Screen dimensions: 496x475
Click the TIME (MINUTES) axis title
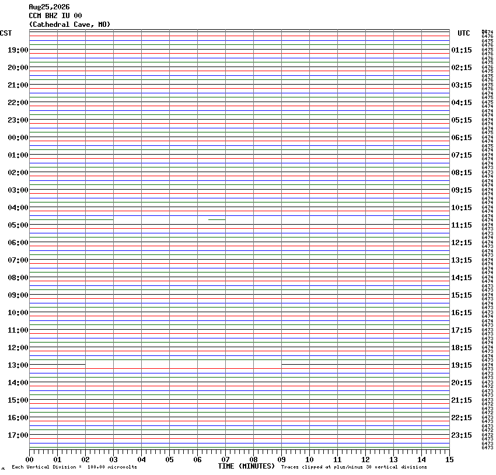coord(246,466)
